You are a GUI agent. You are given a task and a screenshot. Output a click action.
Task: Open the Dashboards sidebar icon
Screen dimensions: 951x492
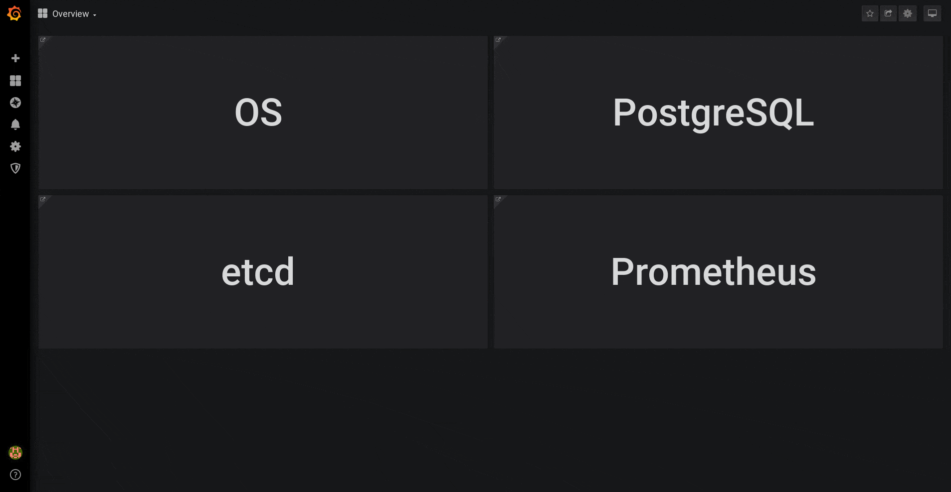(x=15, y=80)
